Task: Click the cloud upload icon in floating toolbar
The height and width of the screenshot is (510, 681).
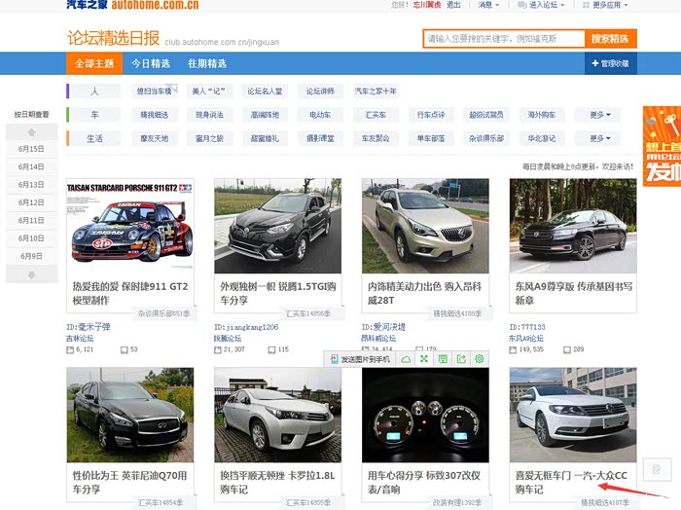Action: tap(407, 359)
